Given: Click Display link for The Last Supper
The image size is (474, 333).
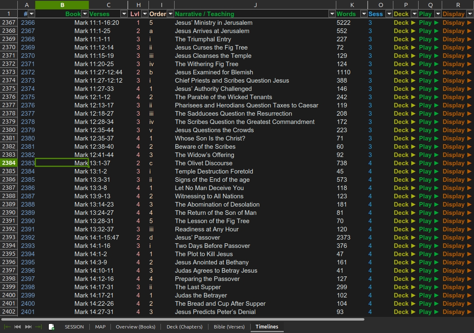Looking at the screenshot, I should [x=457, y=287].
